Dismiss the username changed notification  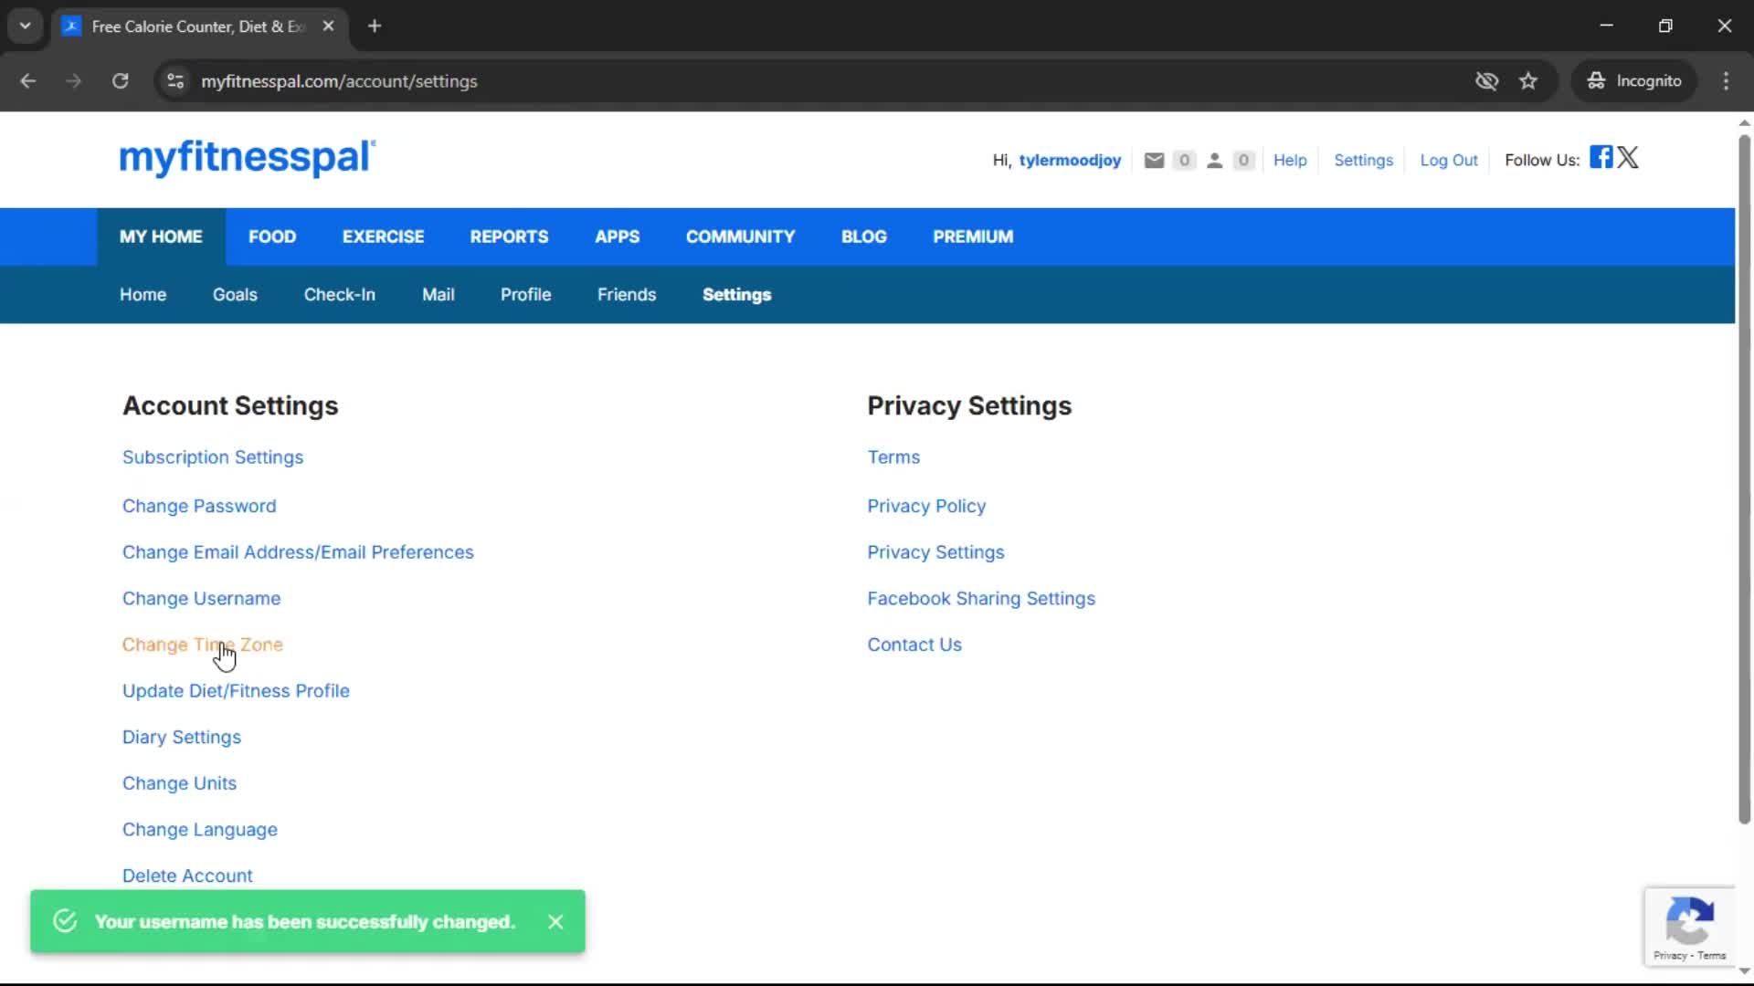(555, 922)
